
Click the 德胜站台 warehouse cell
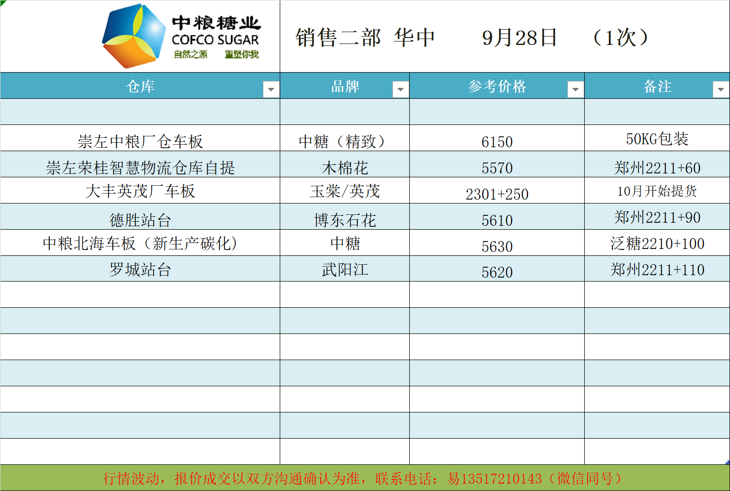coord(140,220)
